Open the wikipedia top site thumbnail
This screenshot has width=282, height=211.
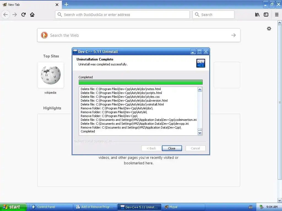51,75
